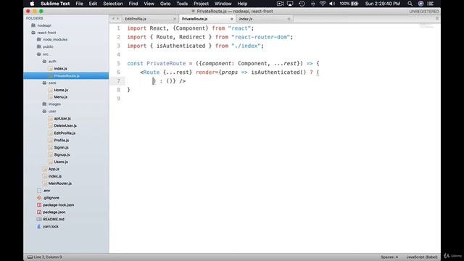
Task: Open README.md in sidebar
Action: [x=53, y=219]
